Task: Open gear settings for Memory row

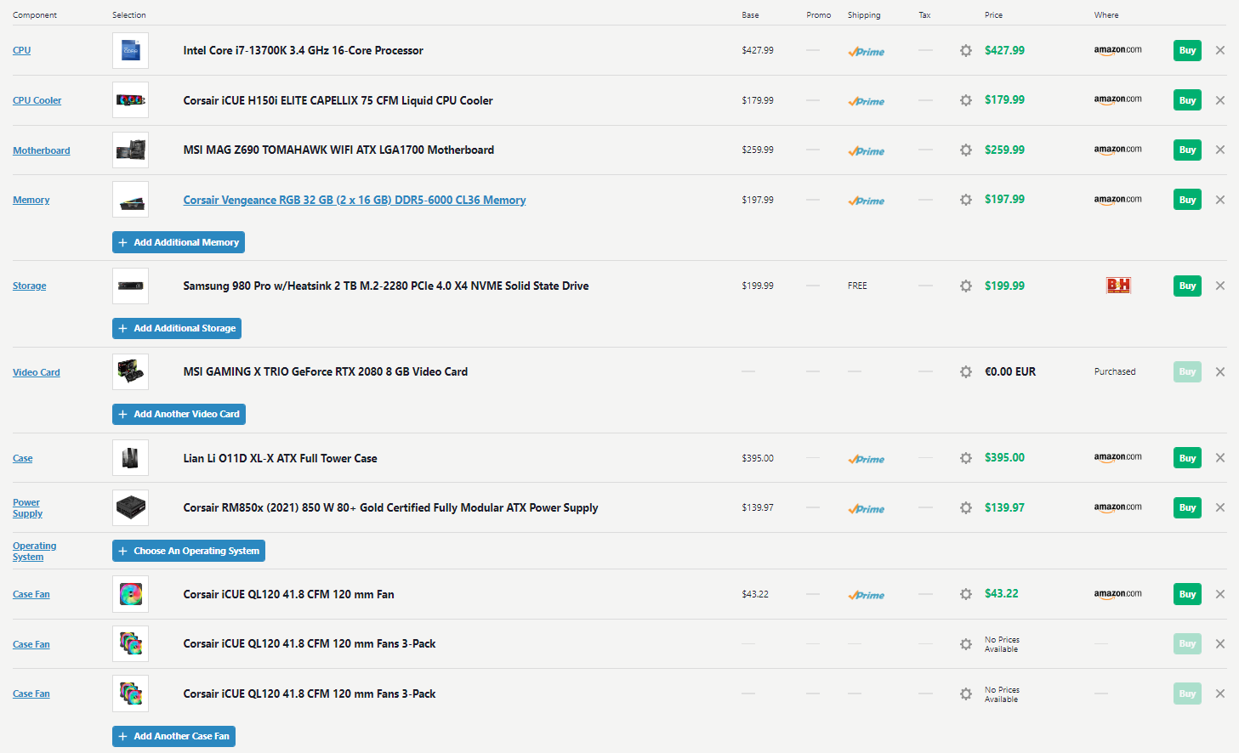Action: (x=966, y=200)
